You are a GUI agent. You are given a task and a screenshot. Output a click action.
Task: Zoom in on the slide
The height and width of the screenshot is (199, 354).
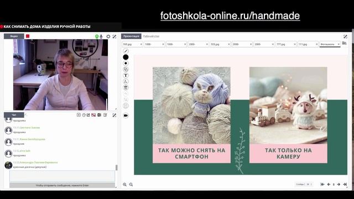(x=124, y=185)
